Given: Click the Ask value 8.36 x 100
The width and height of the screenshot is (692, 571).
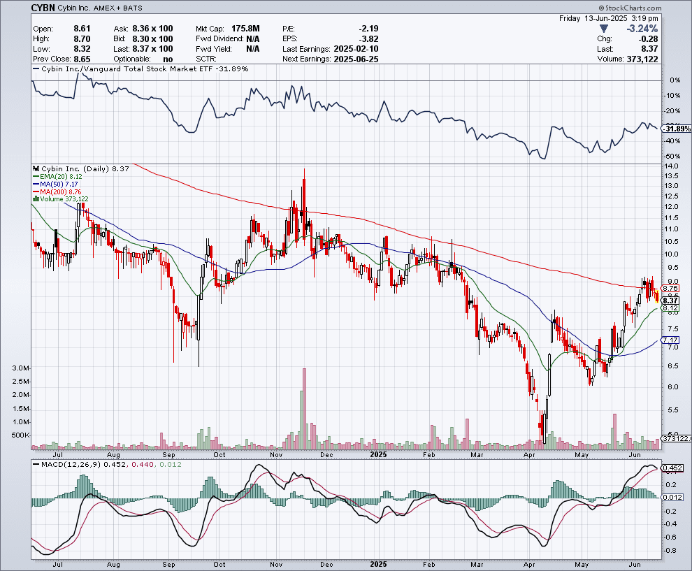Looking at the screenshot, I should pyautogui.click(x=152, y=29).
